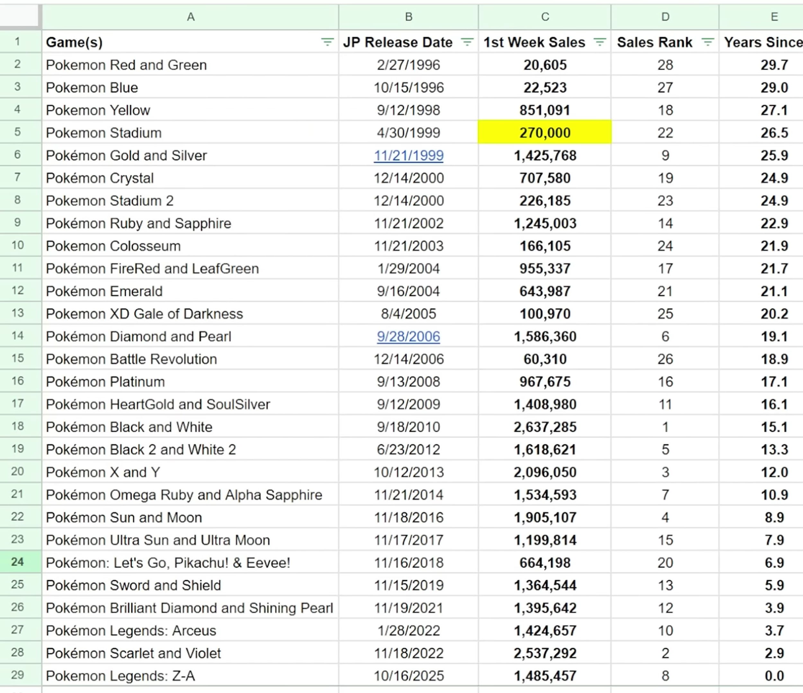Open the Sales Rank filter icon
Screen dimensions: 803x693
[x=707, y=42]
